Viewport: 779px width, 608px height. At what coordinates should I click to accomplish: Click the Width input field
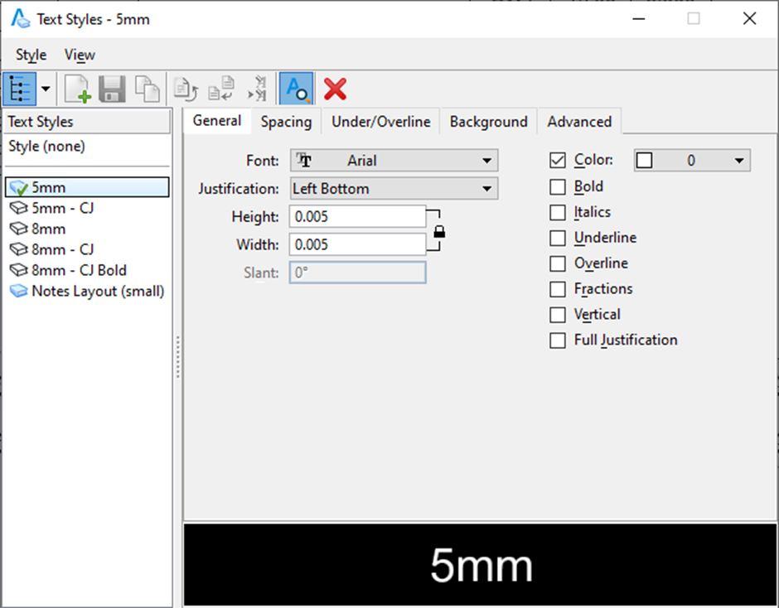(x=357, y=244)
